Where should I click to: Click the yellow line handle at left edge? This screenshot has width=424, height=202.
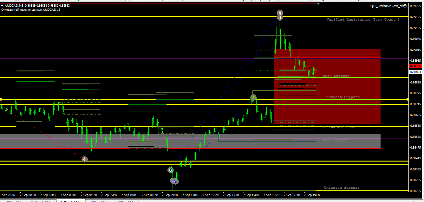1,99
